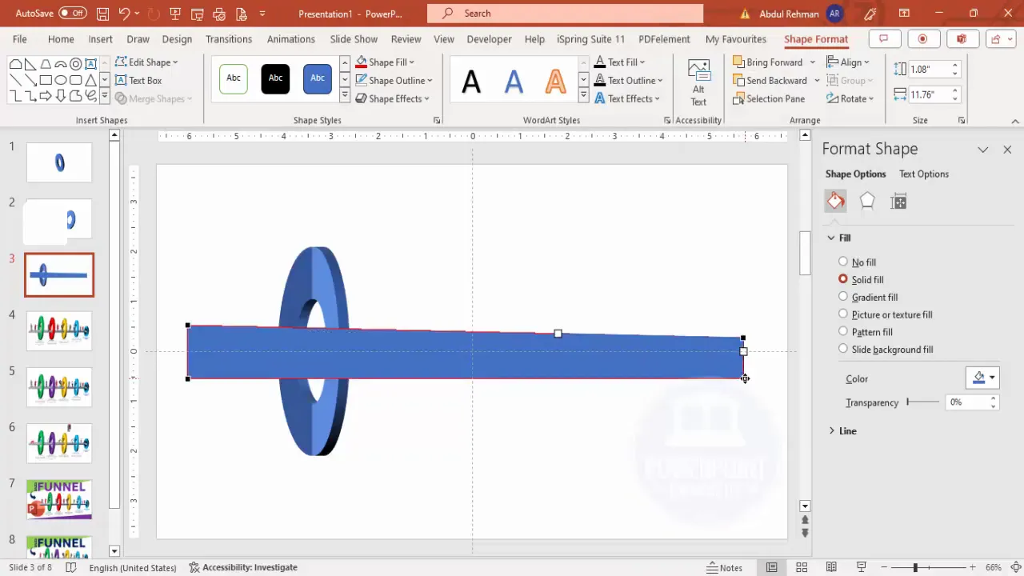Select the Size & Properties icon
This screenshot has height=576, width=1024.
pos(898,201)
